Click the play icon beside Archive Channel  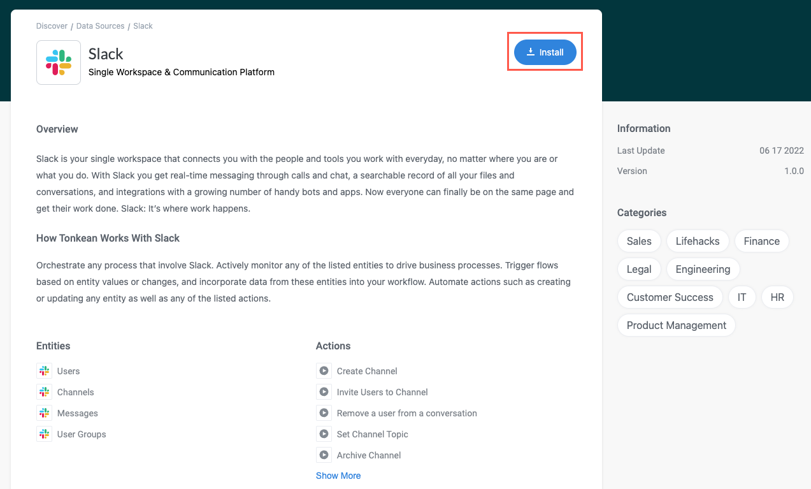pyautogui.click(x=324, y=455)
